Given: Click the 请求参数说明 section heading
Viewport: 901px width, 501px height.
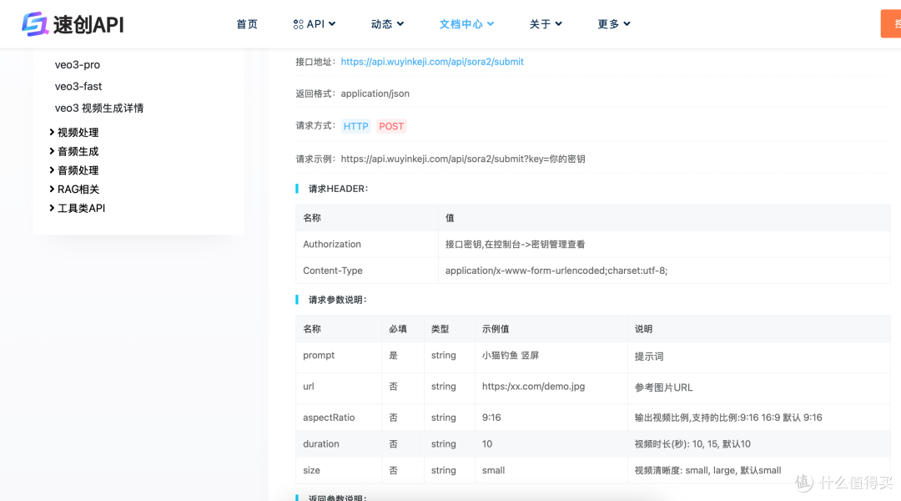Looking at the screenshot, I should point(337,300).
